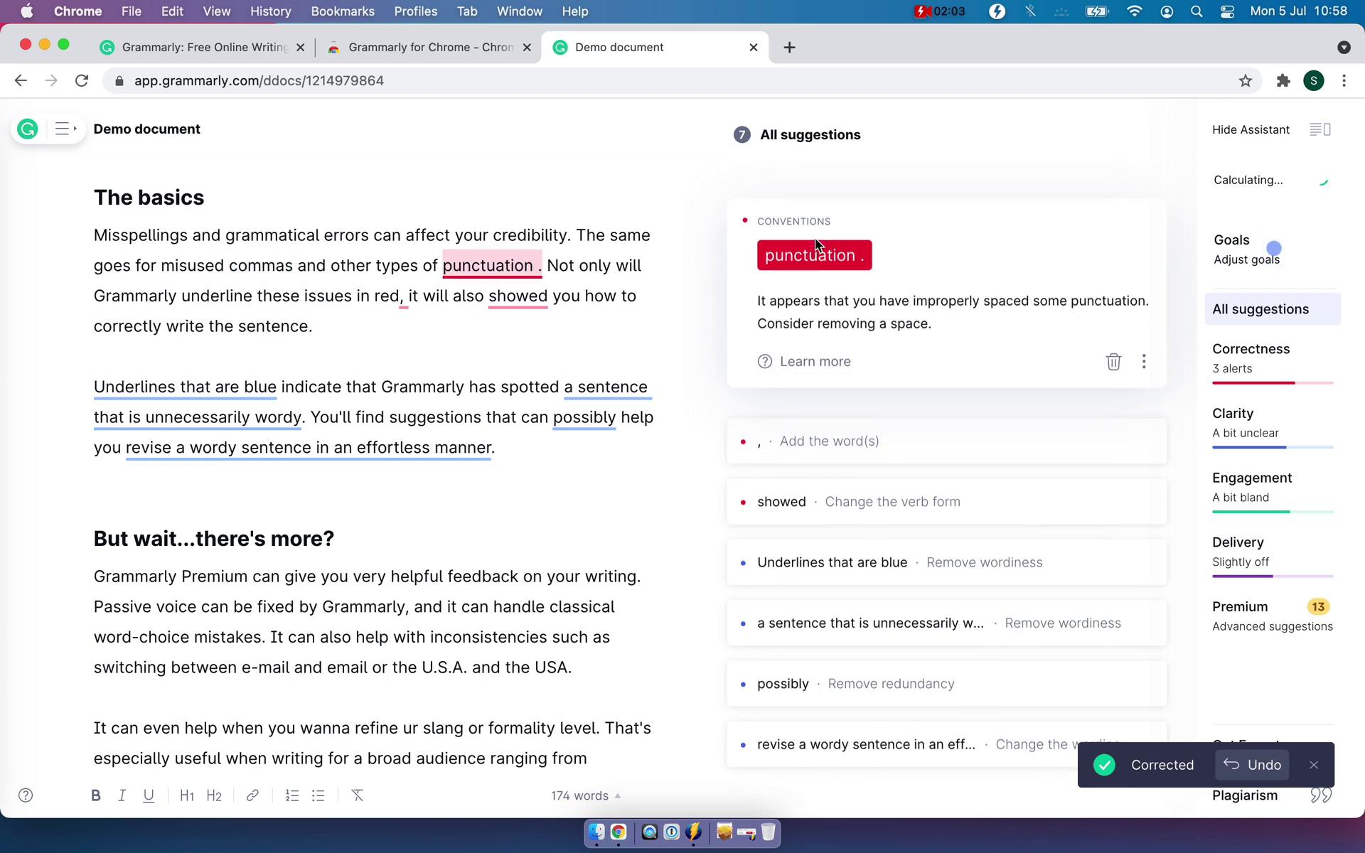Open Premium advanced suggestions

tap(1273, 616)
